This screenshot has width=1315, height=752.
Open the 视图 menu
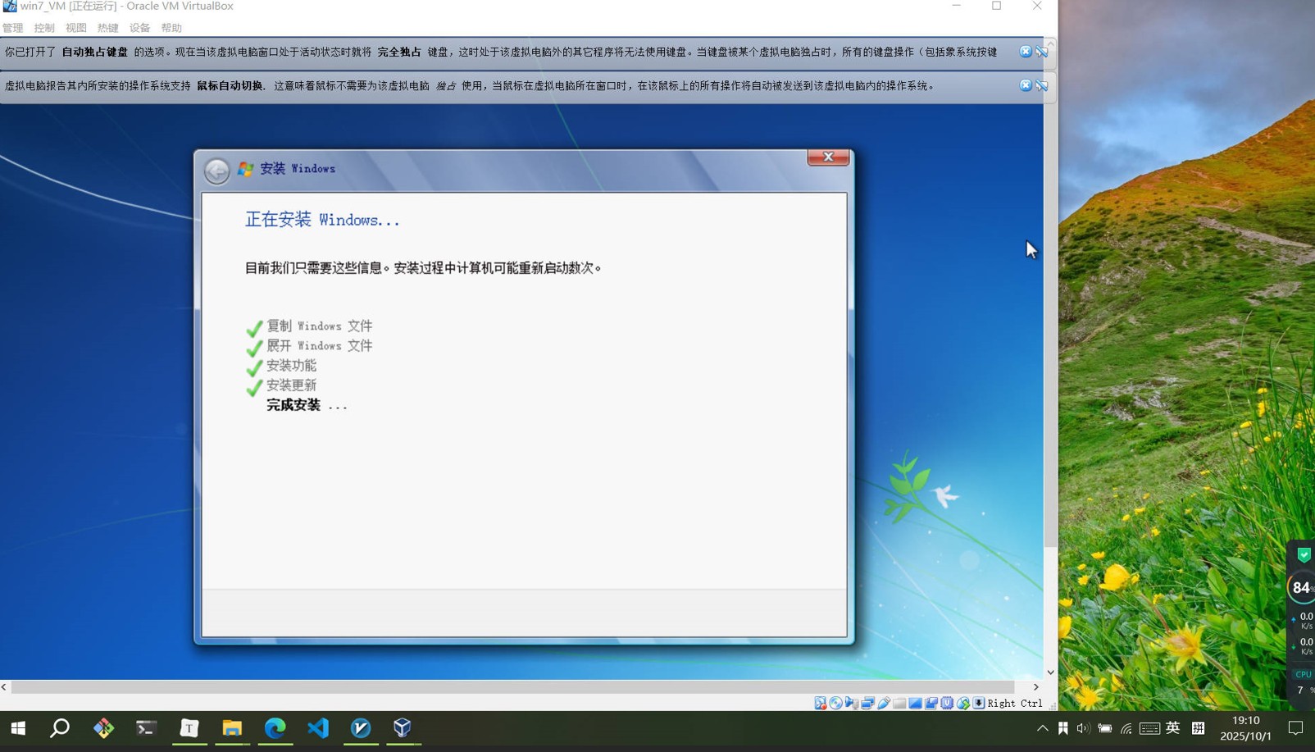click(x=75, y=28)
